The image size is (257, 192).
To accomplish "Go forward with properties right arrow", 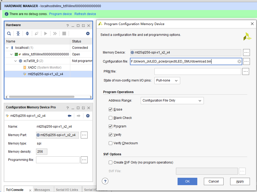I will [x=78, y=116].
